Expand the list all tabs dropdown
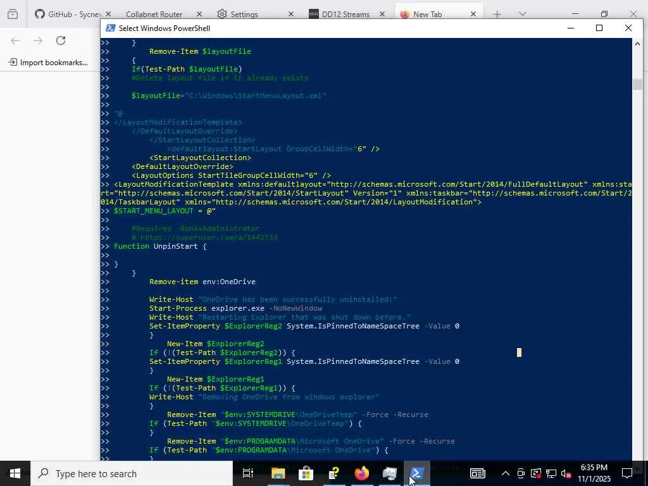Image resolution: width=648 pixels, height=486 pixels. click(523, 14)
